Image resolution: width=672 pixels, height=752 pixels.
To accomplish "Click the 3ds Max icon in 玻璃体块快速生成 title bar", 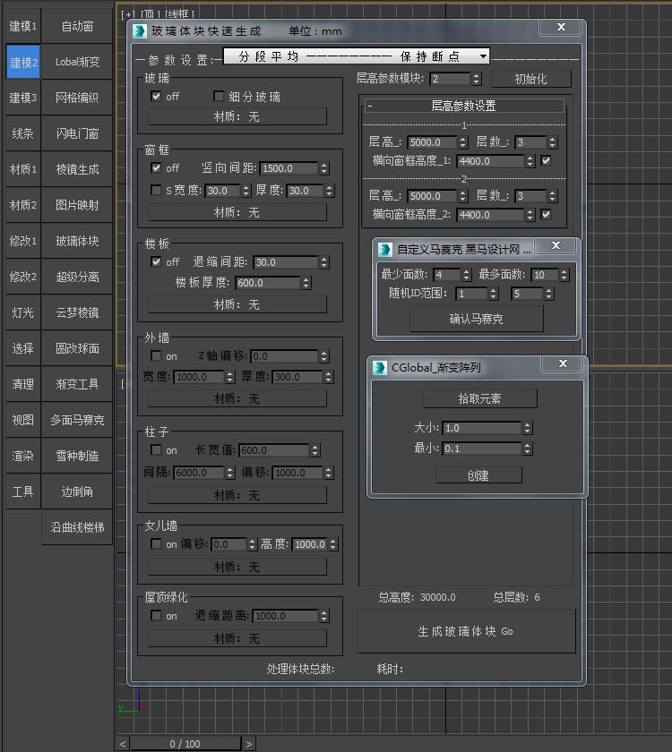I will click(140, 31).
